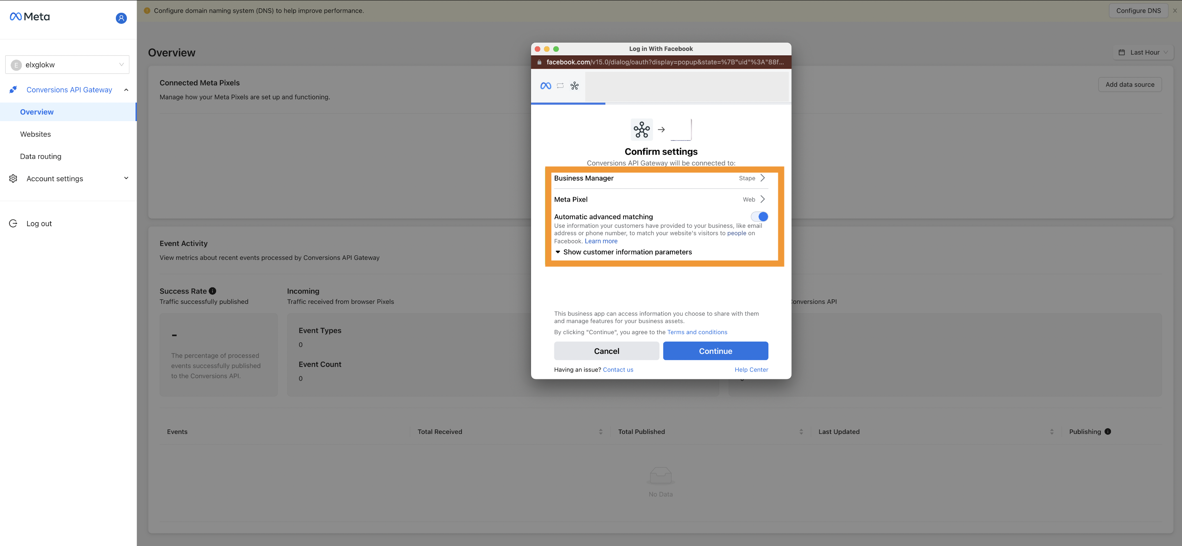Viewport: 1182px width, 546px height.
Task: Sort by the Total Received column
Action: [600, 432]
